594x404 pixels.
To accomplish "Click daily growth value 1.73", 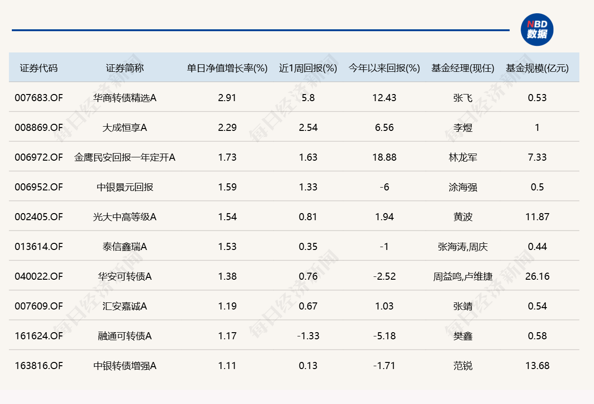I will tap(227, 157).
